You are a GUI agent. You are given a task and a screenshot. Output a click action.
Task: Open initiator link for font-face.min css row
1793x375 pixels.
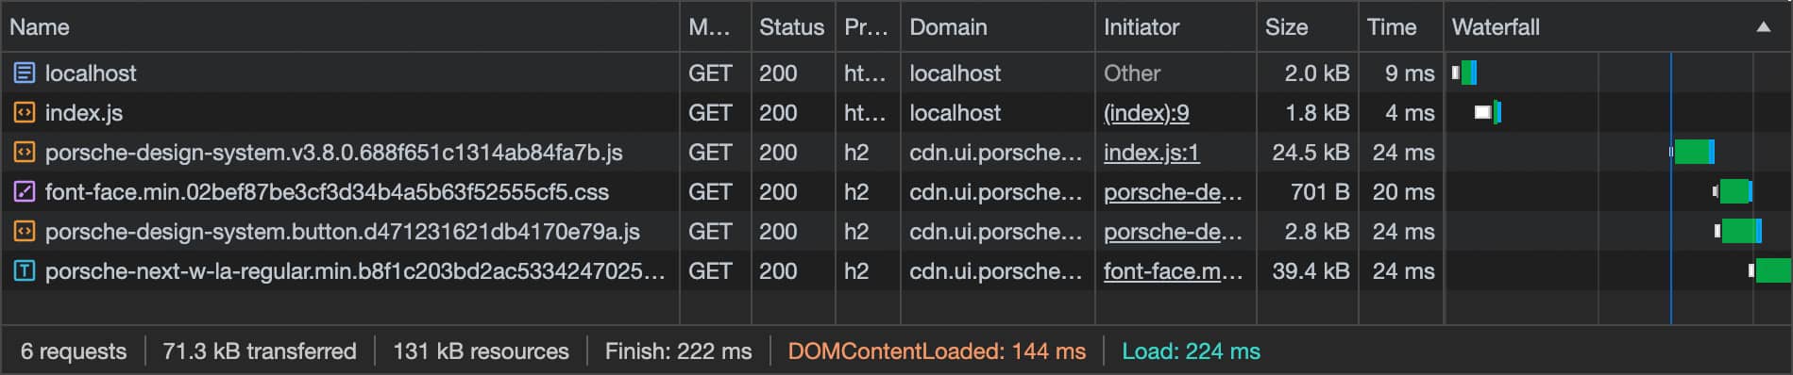1173,192
